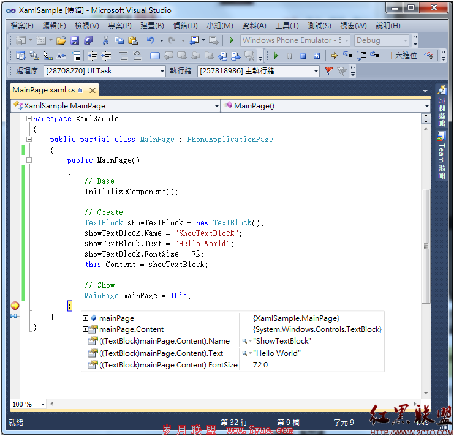
Task: Click the Save All icon
Action: point(88,40)
